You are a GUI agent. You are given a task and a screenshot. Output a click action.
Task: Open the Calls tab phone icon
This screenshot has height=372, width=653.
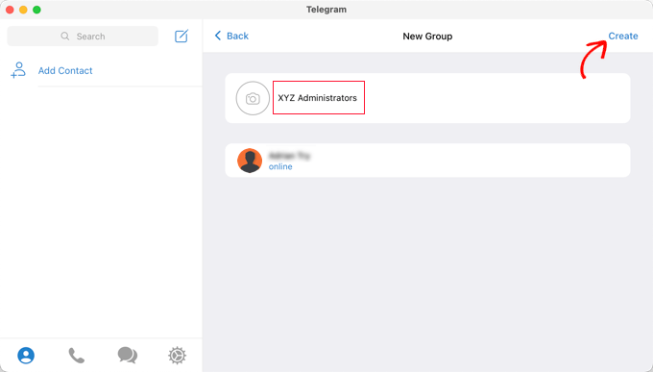click(x=77, y=356)
